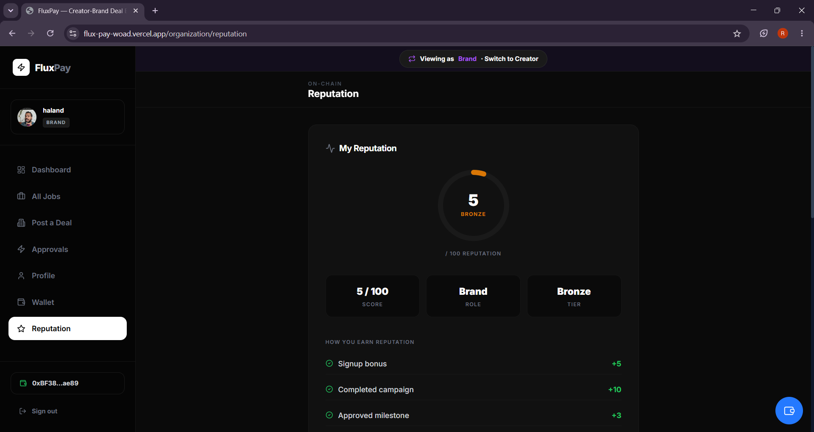Open the site information icon in address bar

tap(73, 33)
